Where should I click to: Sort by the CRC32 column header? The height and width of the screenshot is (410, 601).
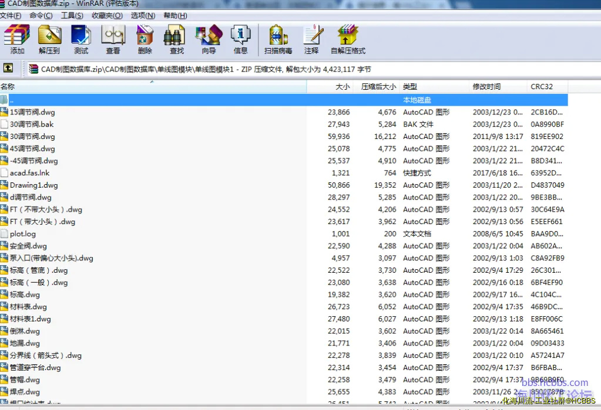pos(548,87)
